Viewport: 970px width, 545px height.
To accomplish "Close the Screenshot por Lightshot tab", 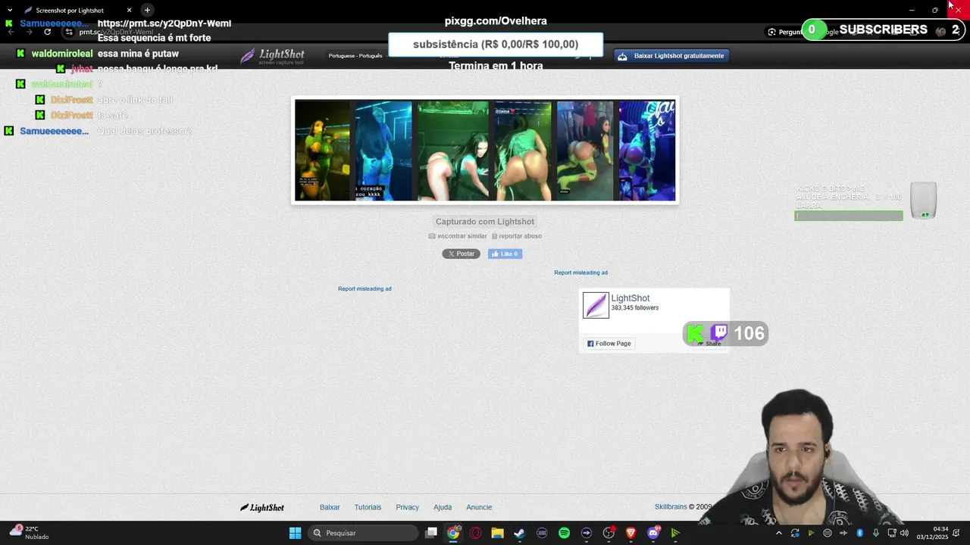I will [129, 10].
